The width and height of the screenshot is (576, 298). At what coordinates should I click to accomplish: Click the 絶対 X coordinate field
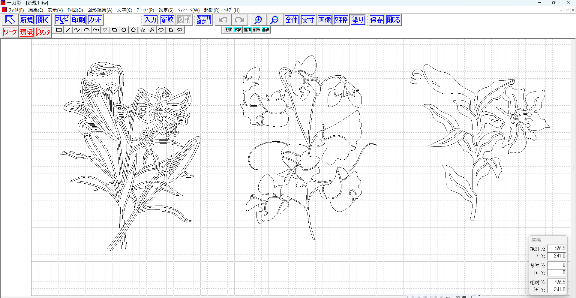pyautogui.click(x=556, y=248)
